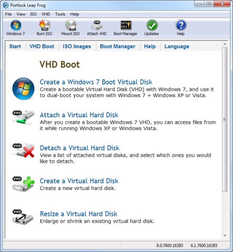Screen dimensions: 233x252
Task: Switch to the Start tab
Action: pos(15,46)
